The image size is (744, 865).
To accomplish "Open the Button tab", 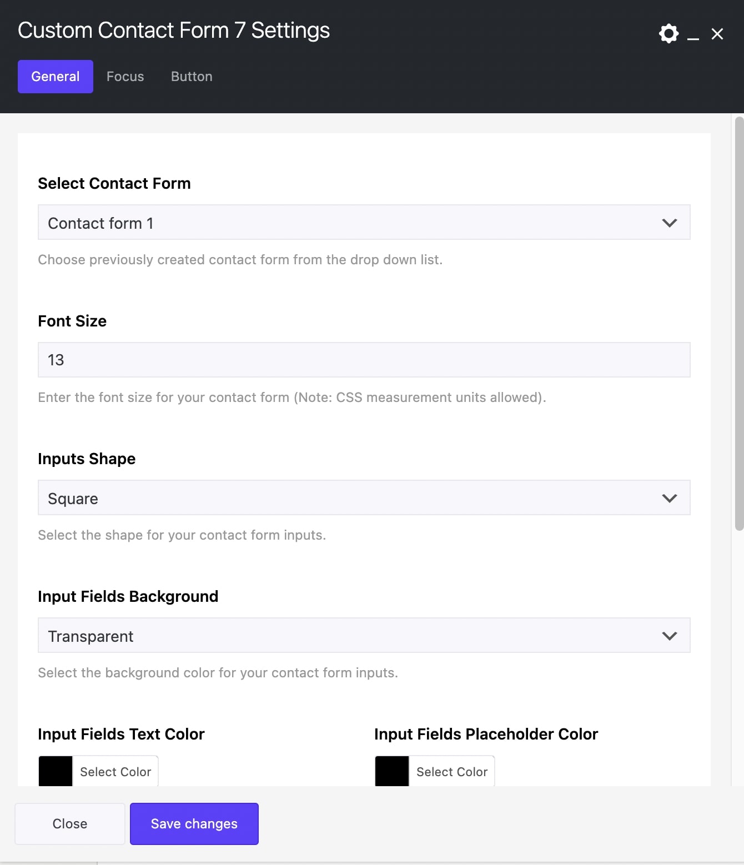I will 192,77.
